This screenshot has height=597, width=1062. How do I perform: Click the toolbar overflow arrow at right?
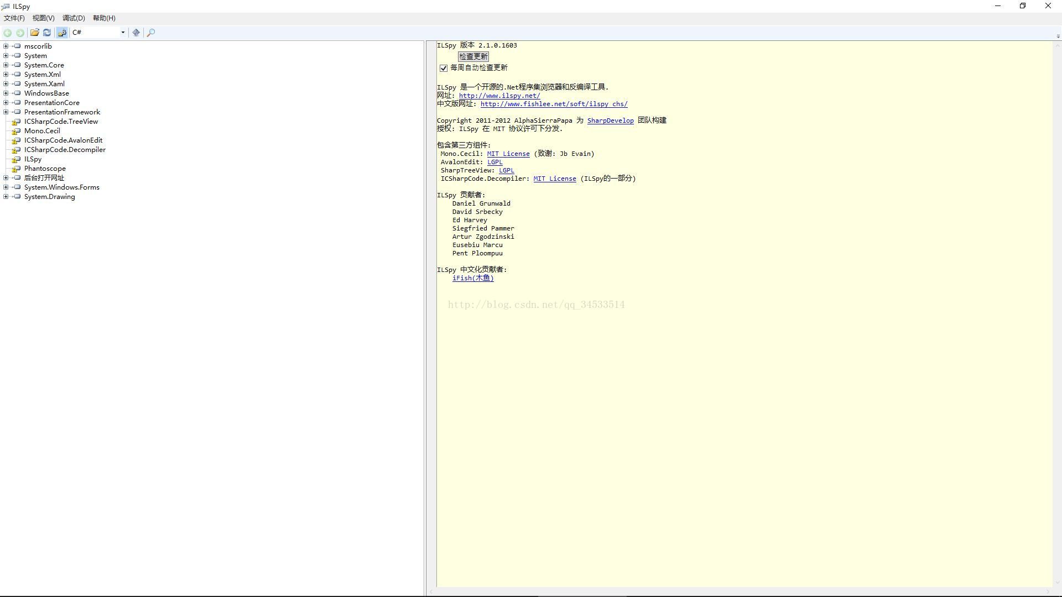(x=1058, y=36)
